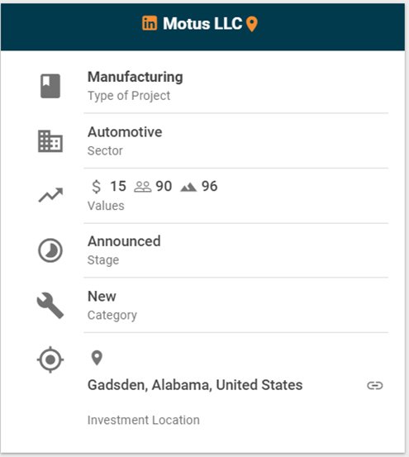The width and height of the screenshot is (409, 457).
Task: Open the chain link icon beside location
Action: pyautogui.click(x=375, y=386)
